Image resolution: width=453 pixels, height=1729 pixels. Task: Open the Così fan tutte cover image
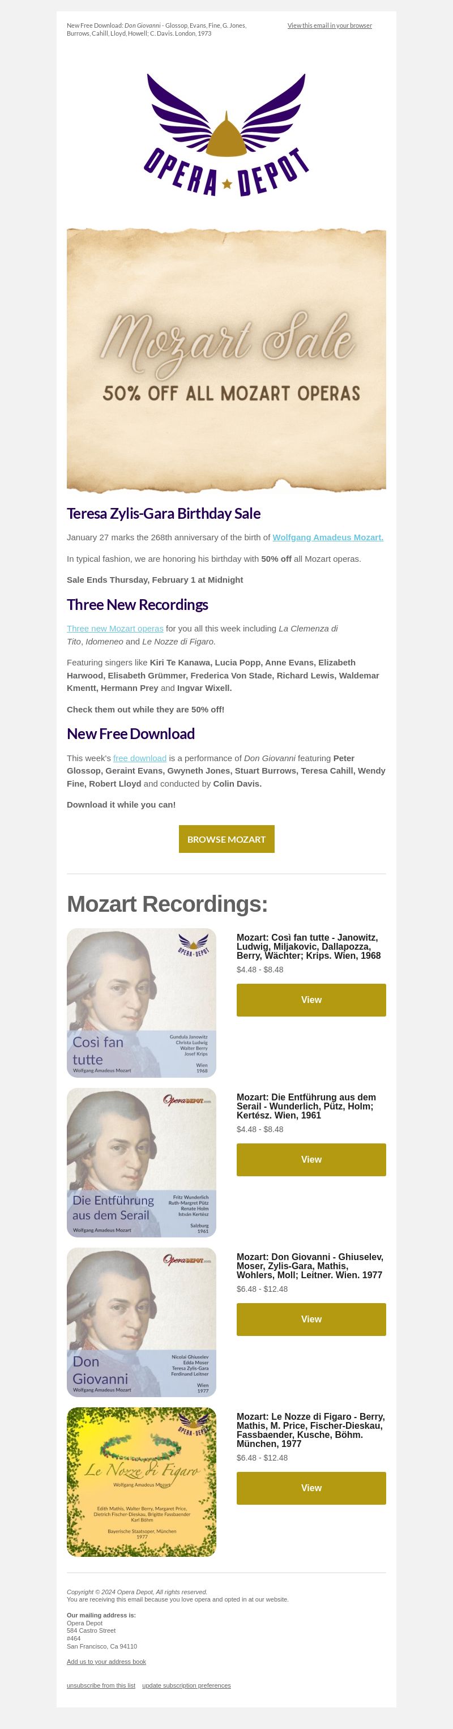pyautogui.click(x=141, y=1003)
